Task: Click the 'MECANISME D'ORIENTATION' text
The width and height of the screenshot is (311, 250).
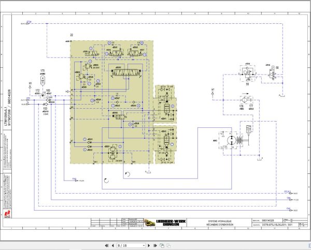Action: [x=220, y=225]
